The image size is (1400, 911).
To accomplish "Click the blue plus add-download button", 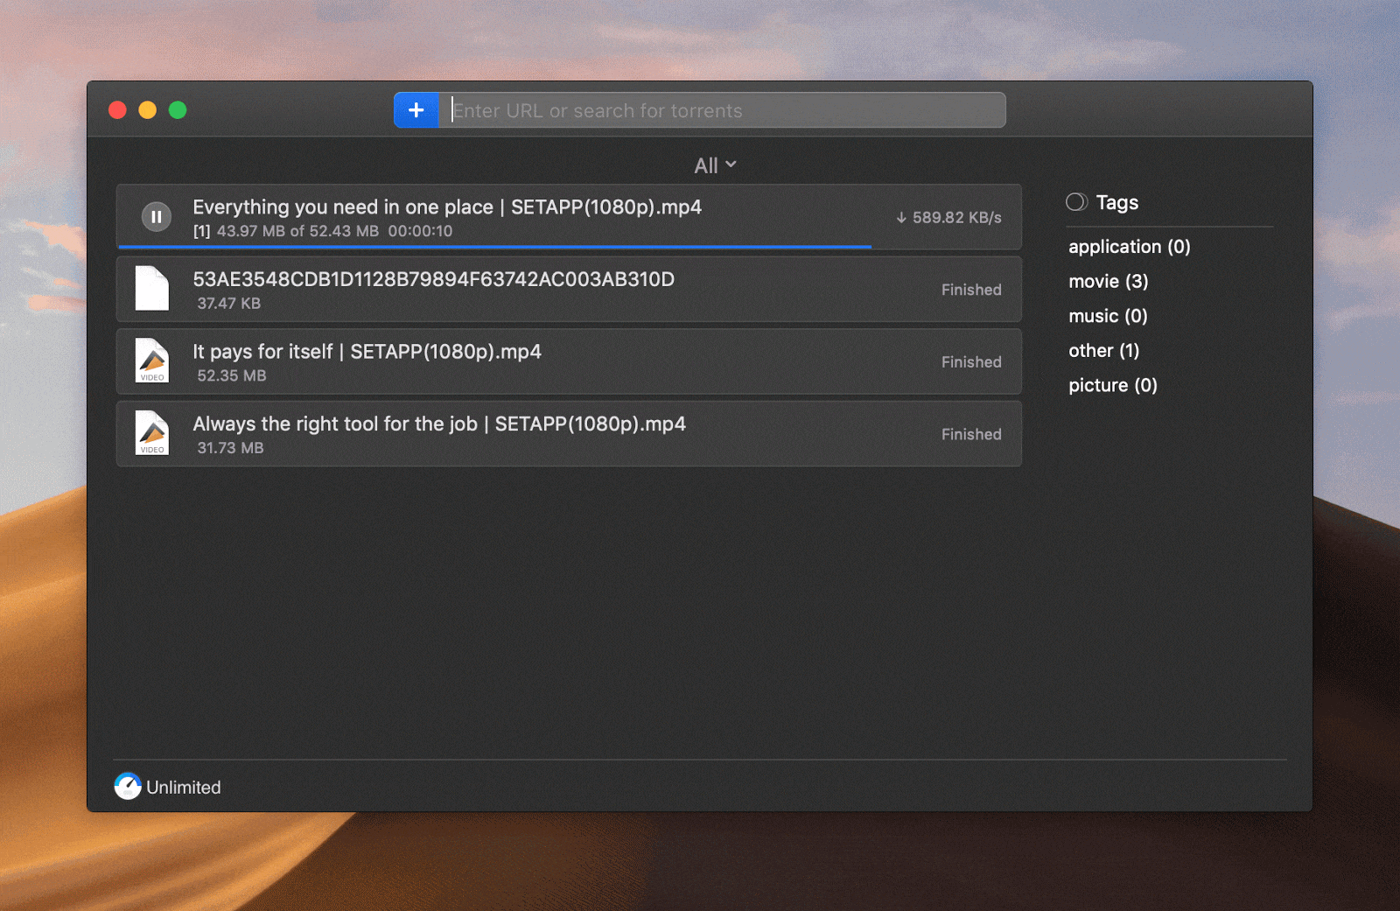I will 416,110.
